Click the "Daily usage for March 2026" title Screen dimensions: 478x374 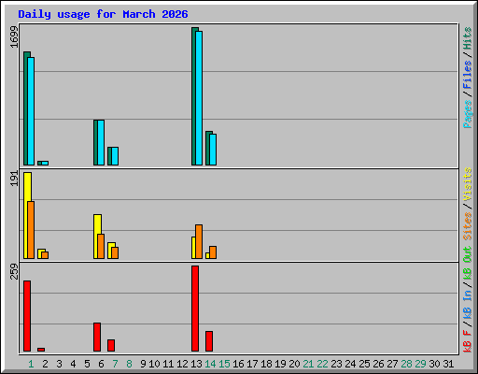coord(103,14)
